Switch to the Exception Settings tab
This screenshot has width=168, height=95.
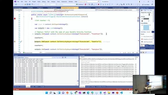[90, 87]
